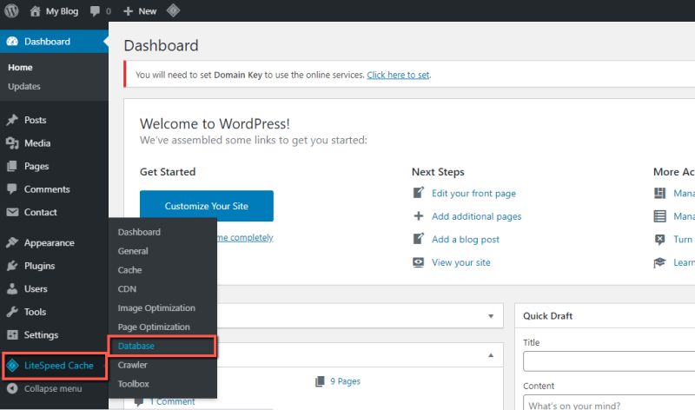
Task: Open comments bubble icon in admin bar
Action: pos(95,11)
